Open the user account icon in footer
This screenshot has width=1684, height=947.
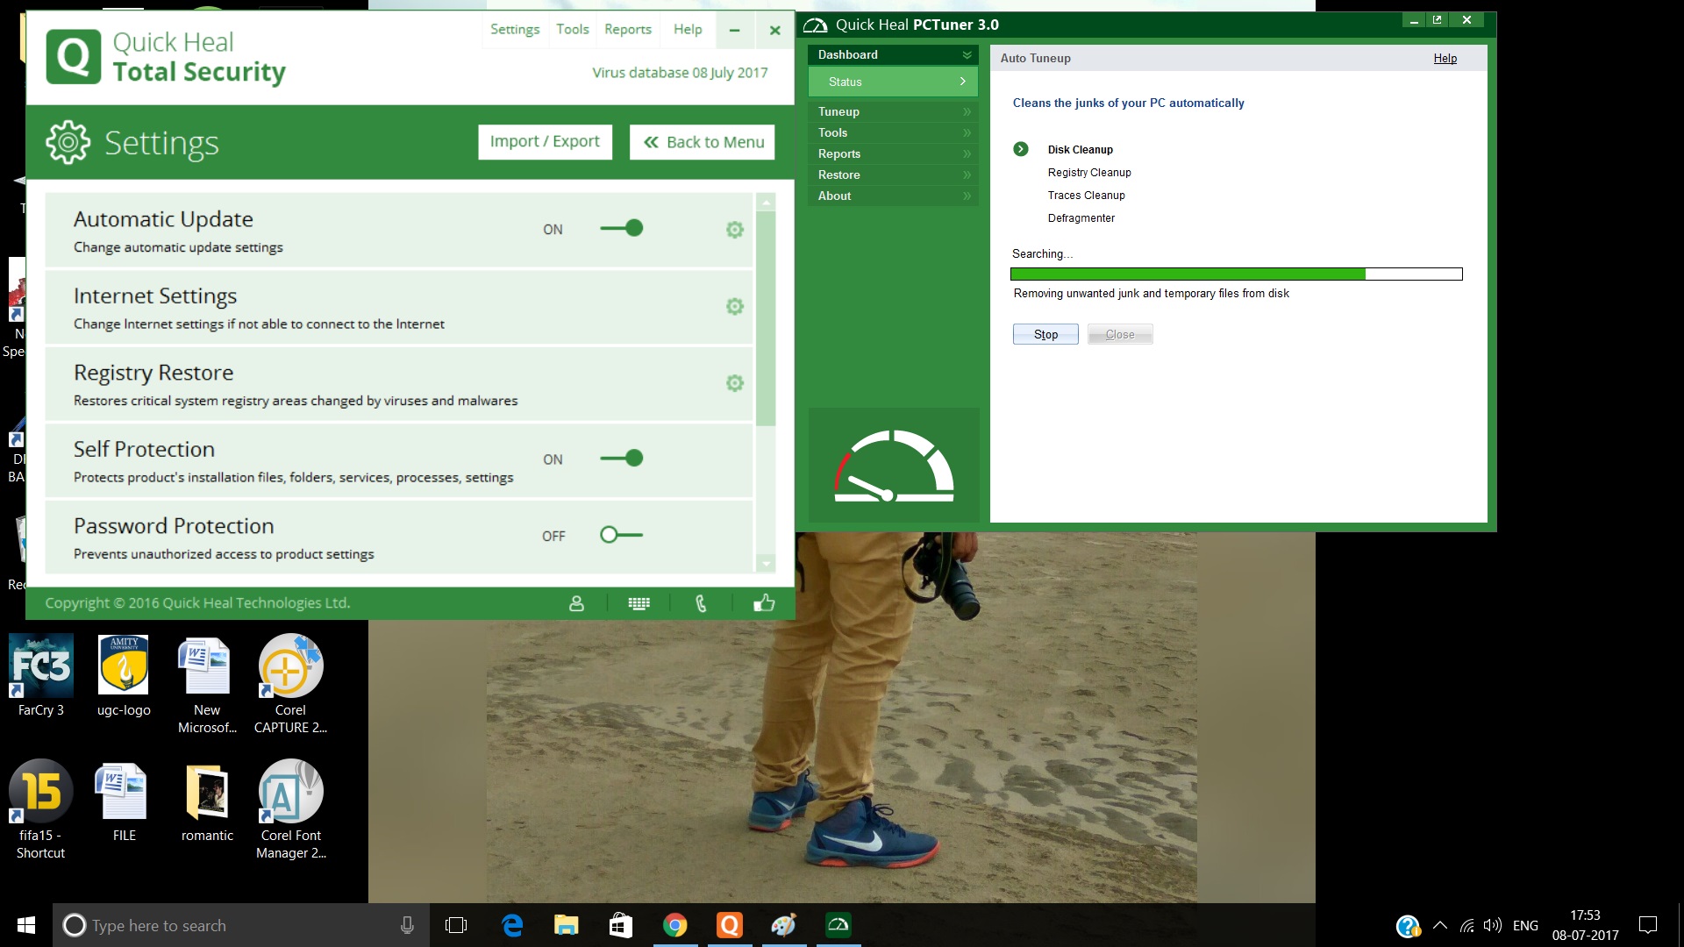[576, 603]
